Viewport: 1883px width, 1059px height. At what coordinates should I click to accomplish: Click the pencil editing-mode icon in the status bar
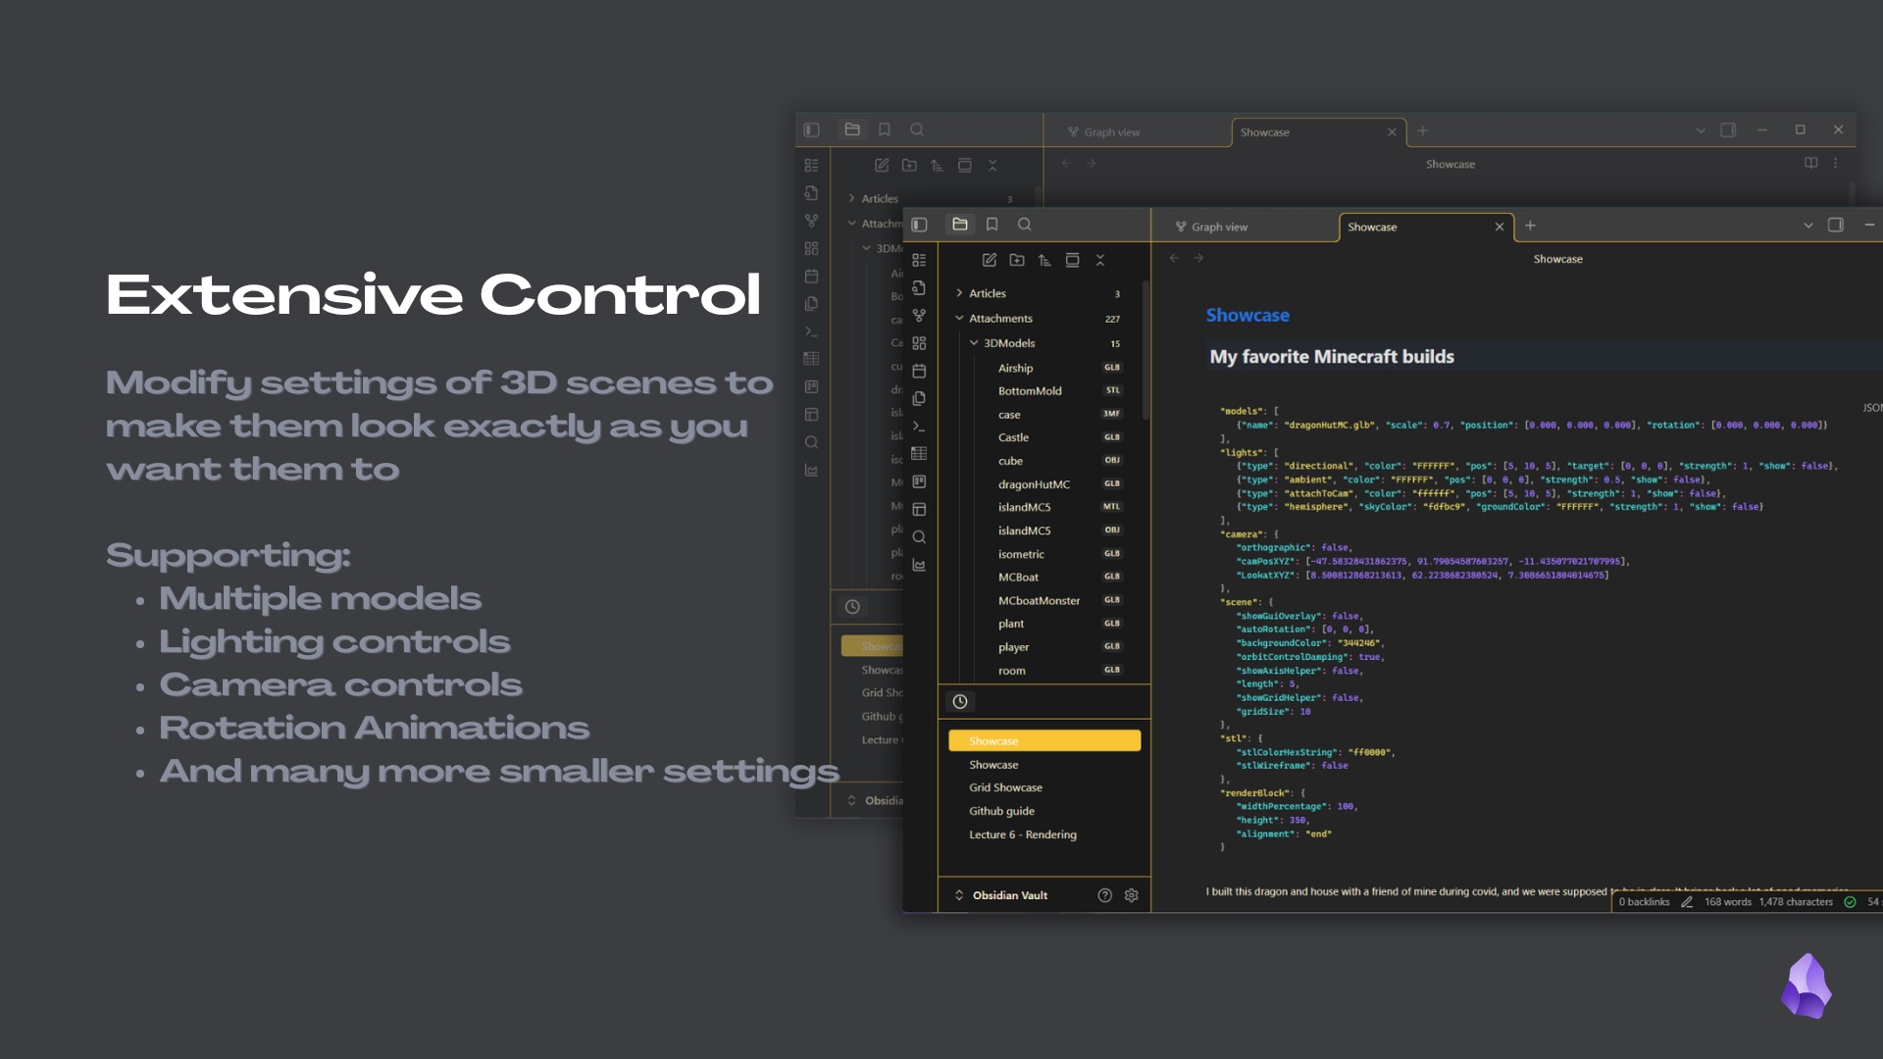coord(1687,902)
